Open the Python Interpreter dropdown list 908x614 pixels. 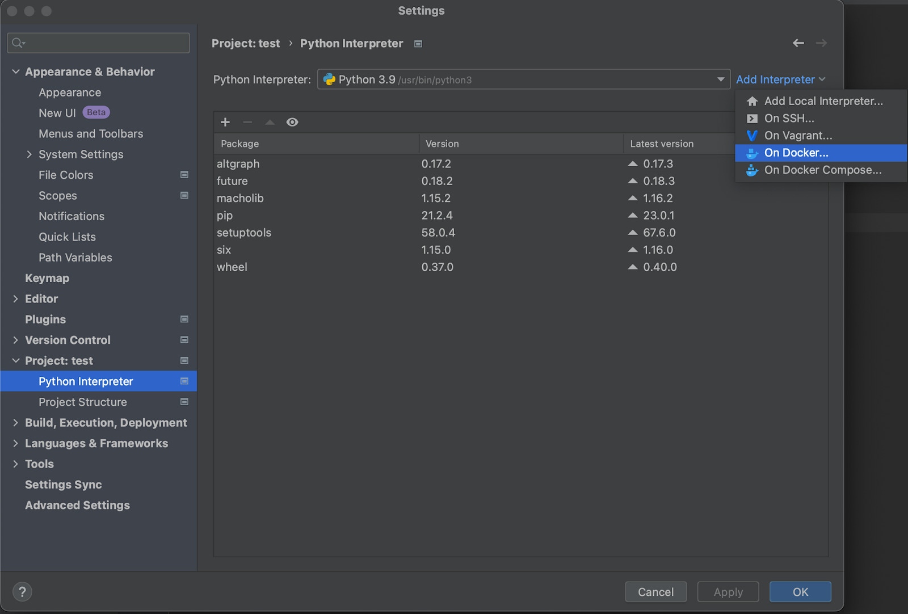(721, 79)
